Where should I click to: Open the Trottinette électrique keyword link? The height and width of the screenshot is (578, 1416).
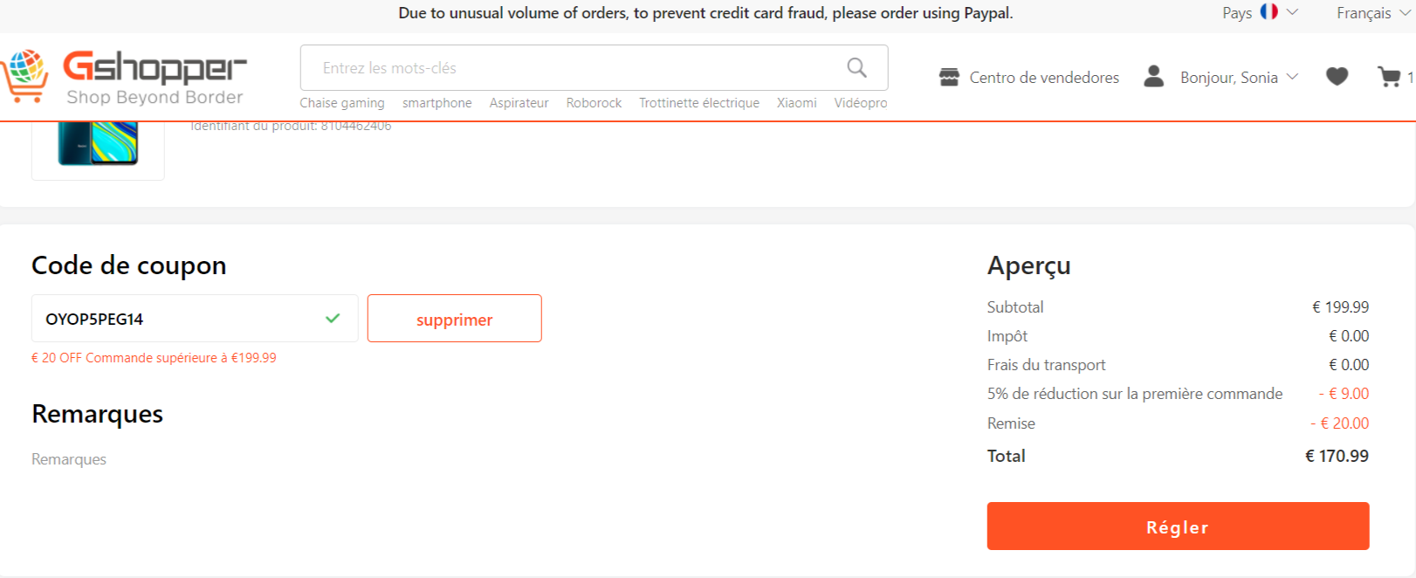tap(698, 103)
